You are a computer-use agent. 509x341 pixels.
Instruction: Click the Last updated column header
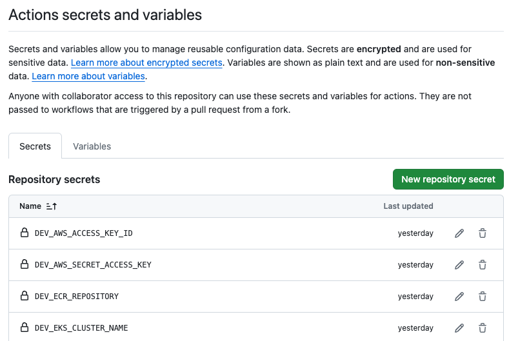408,206
